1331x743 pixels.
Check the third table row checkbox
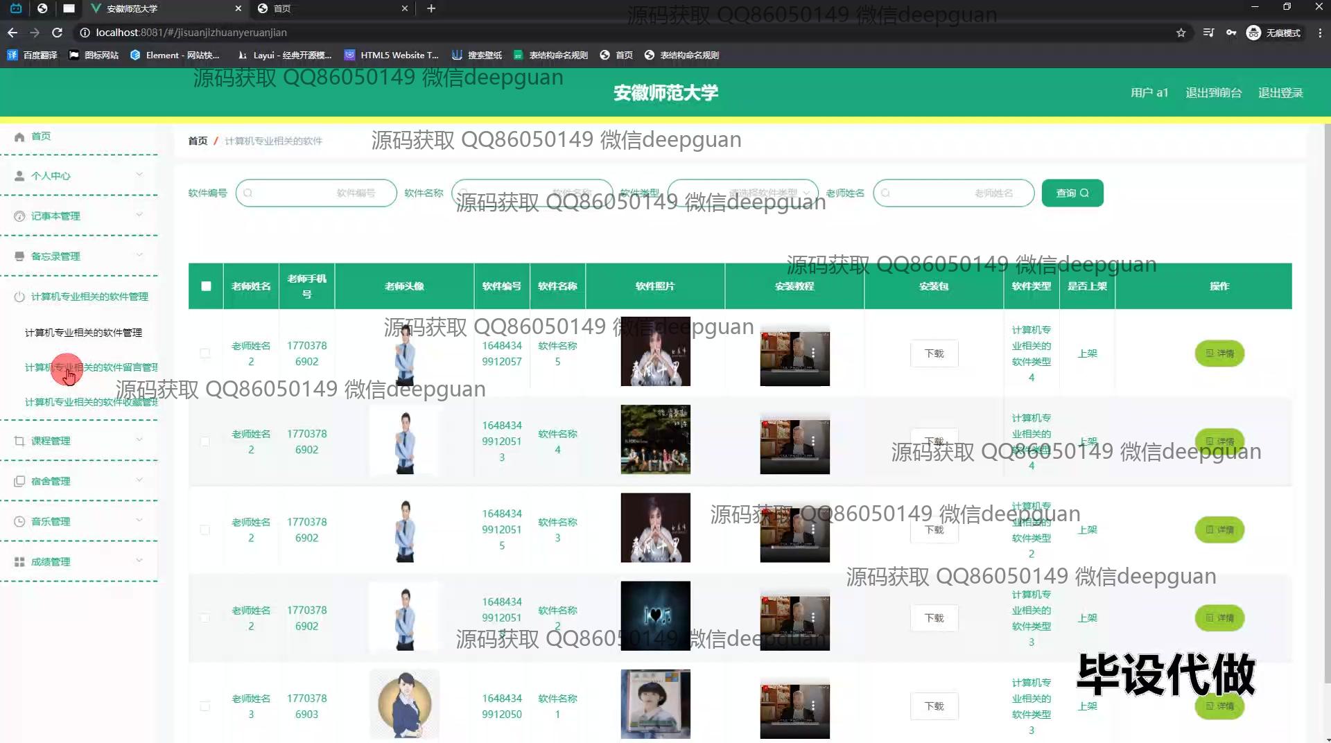coord(205,530)
